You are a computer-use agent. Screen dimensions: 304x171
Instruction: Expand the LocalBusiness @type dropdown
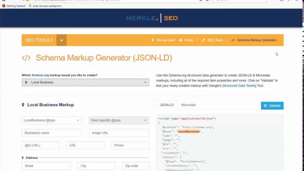click(52, 121)
